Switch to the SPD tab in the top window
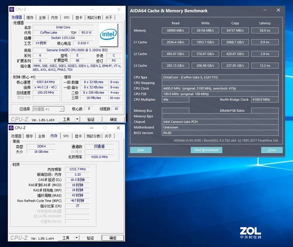The height and width of the screenshot is (247, 293). point(66,17)
